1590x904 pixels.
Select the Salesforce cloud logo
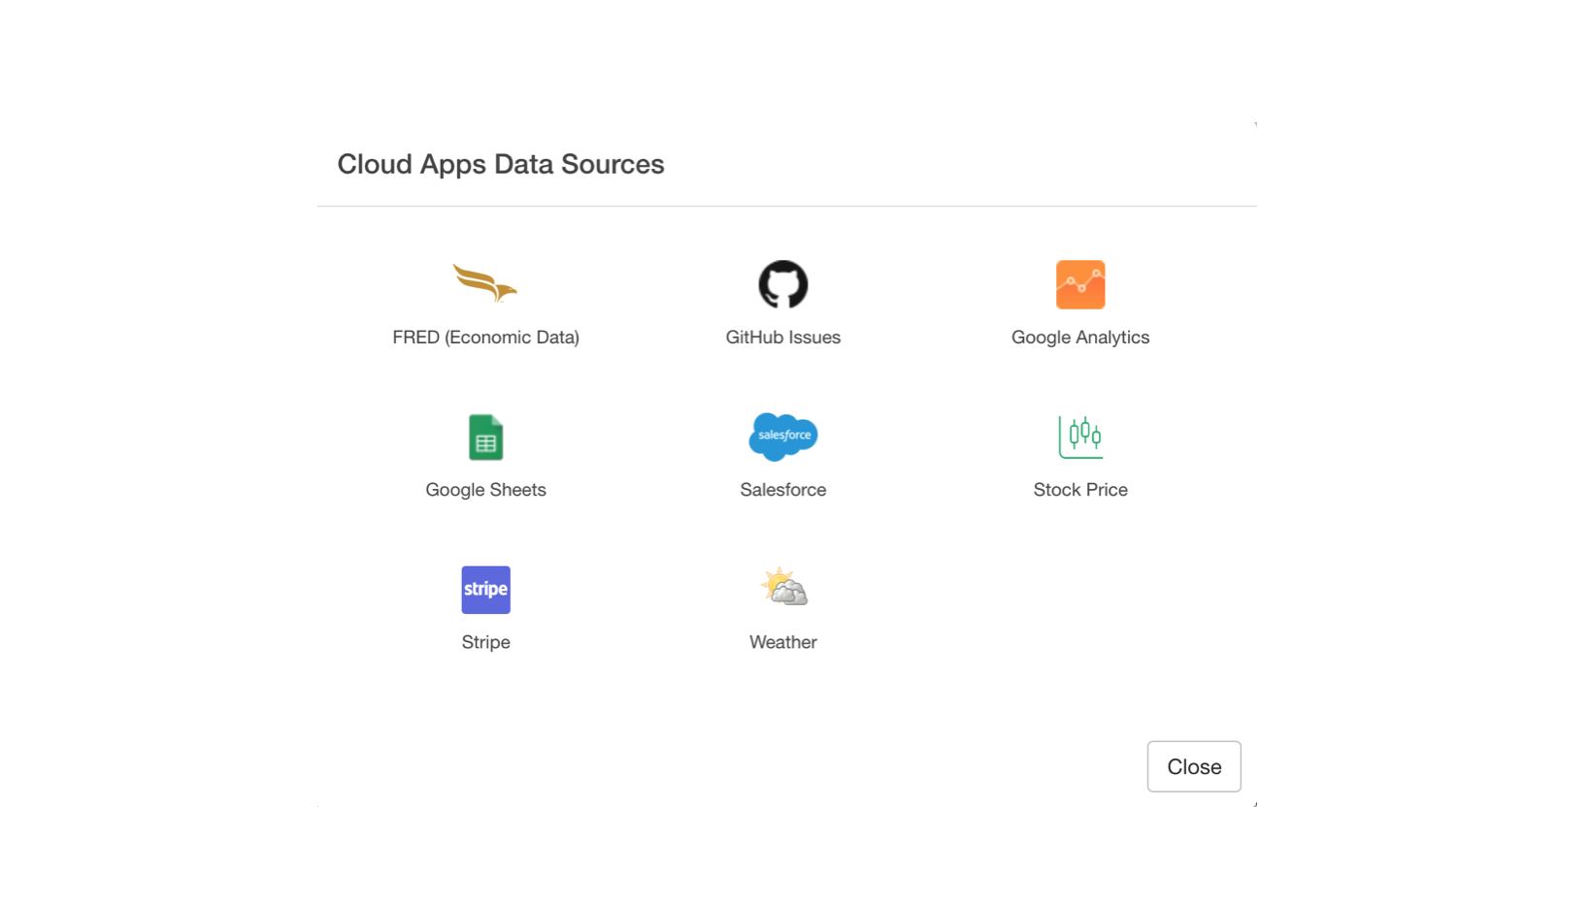point(782,436)
